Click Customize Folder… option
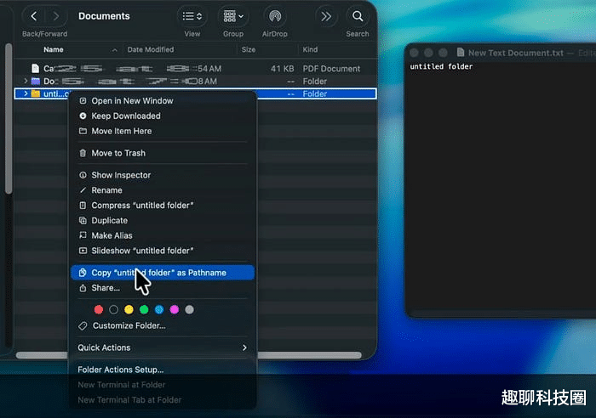The height and width of the screenshot is (418, 596). pos(128,325)
